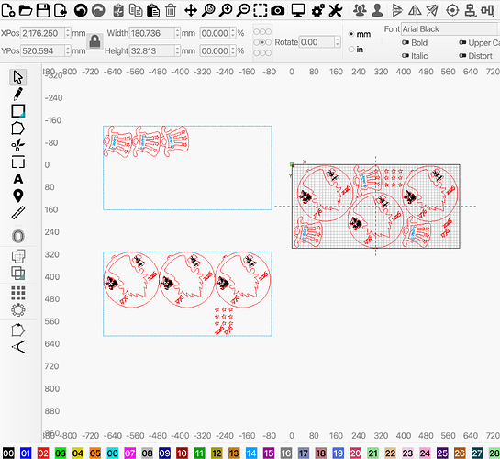Toggle the Italic font switch

click(x=406, y=56)
